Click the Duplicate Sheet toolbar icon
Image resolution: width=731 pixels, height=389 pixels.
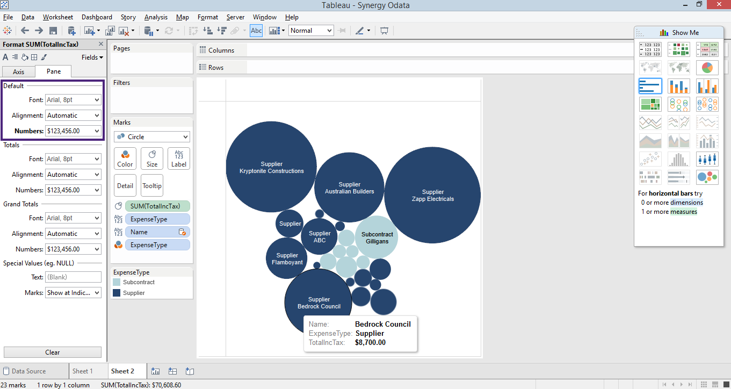[x=110, y=31]
